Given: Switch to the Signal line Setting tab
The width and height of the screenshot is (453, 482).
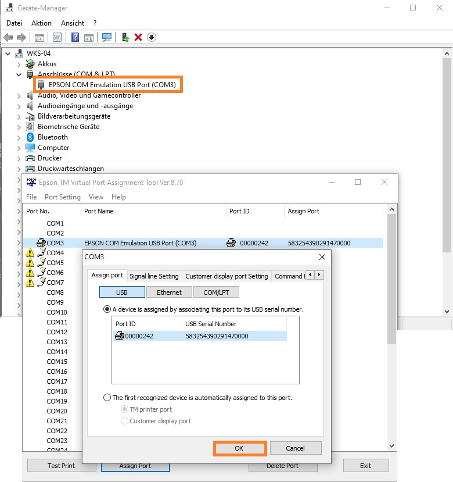Looking at the screenshot, I should 154,276.
